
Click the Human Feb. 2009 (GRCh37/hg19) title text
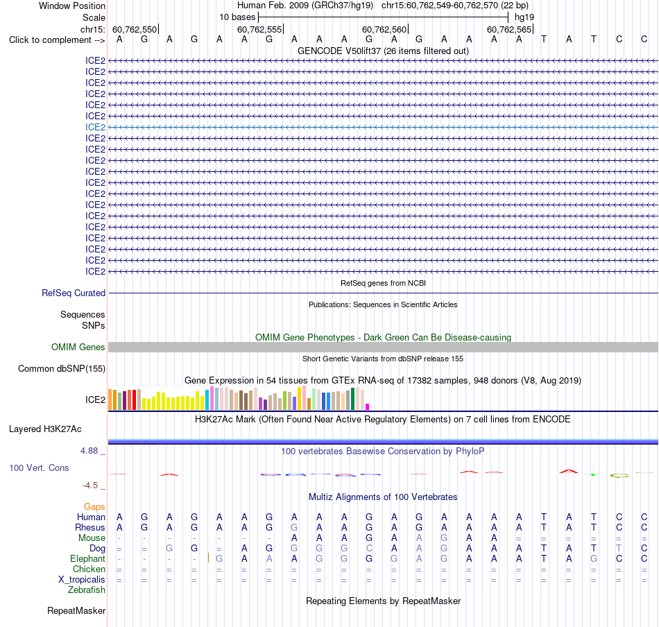click(305, 6)
